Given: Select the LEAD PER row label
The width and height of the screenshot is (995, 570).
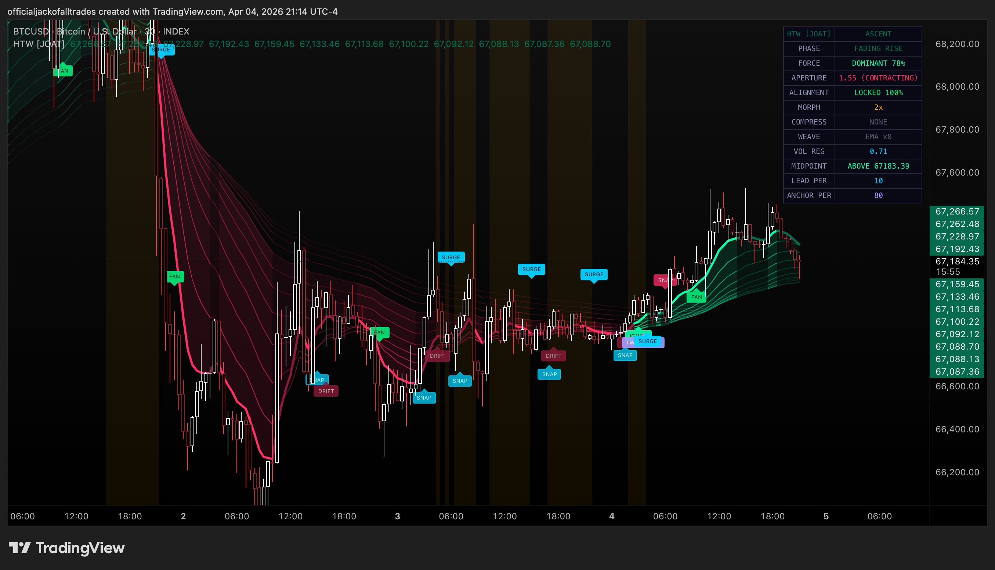Looking at the screenshot, I should [x=809, y=181].
